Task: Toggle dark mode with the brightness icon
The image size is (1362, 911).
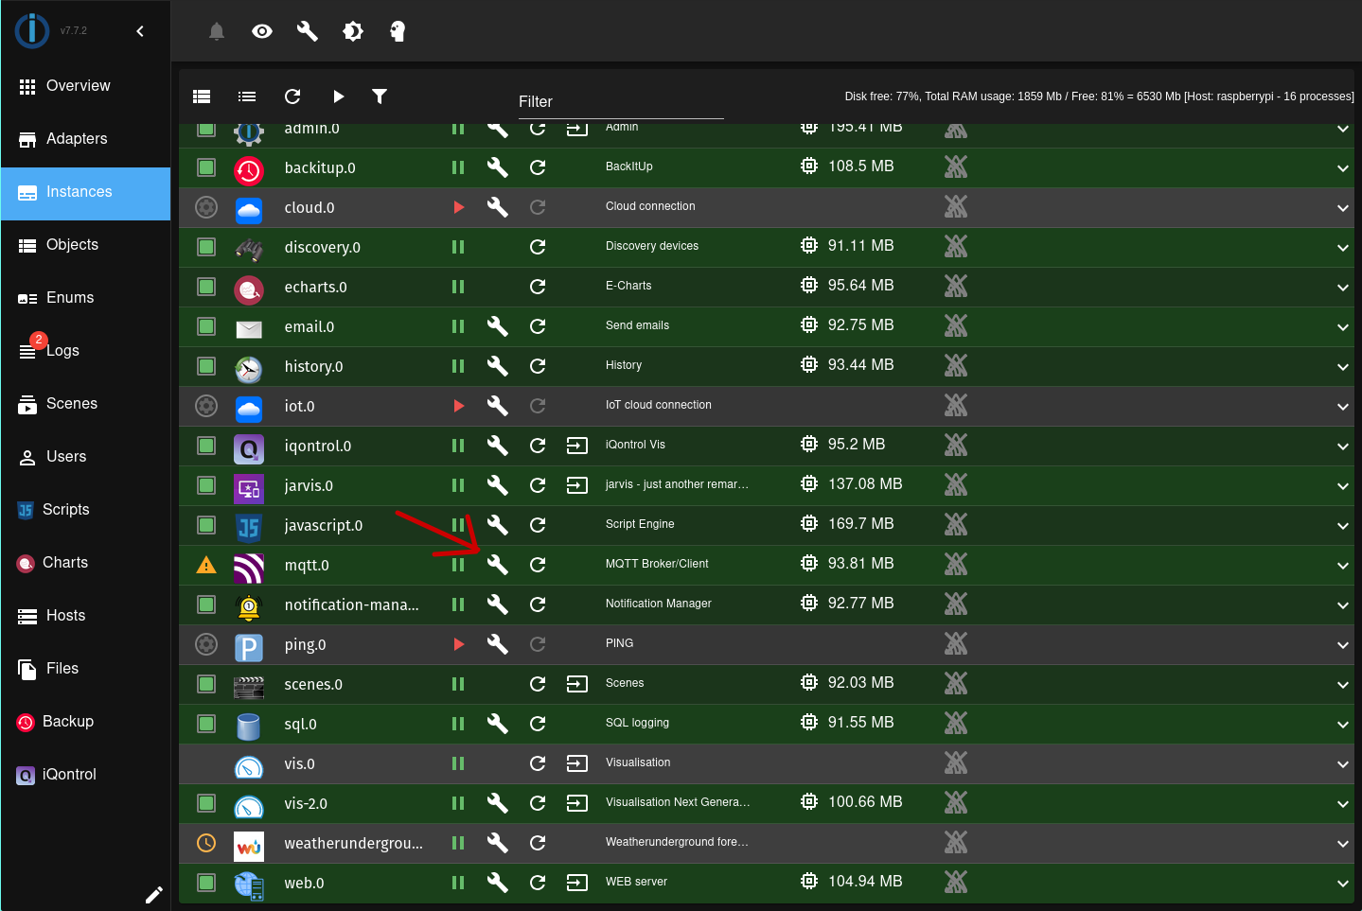Action: 352,30
